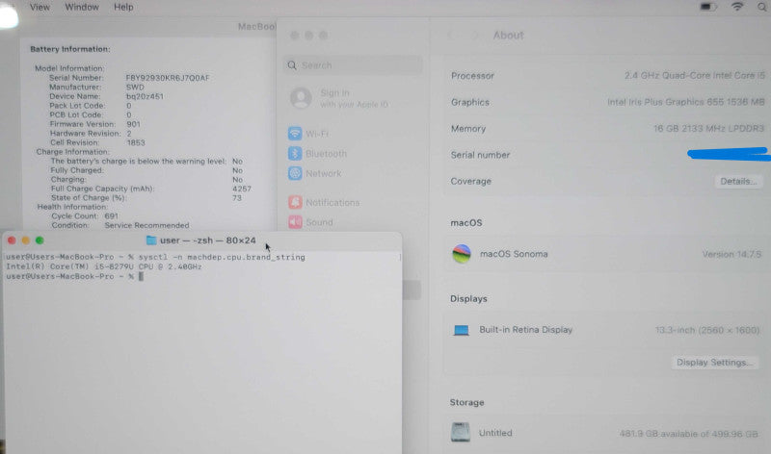Click the Full Charge Capacity value 4257
Image resolution: width=771 pixels, height=454 pixels.
[x=242, y=189]
